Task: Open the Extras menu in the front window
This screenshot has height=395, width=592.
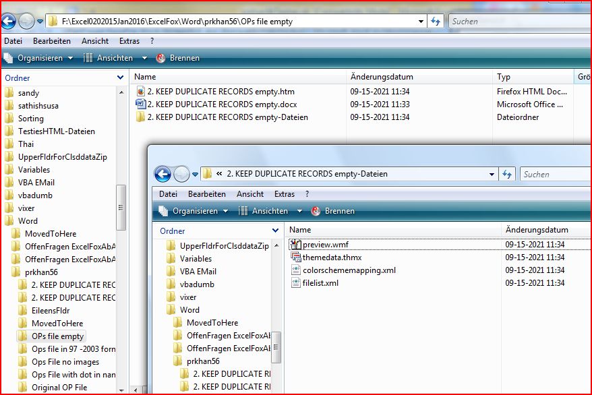Action: click(x=285, y=194)
